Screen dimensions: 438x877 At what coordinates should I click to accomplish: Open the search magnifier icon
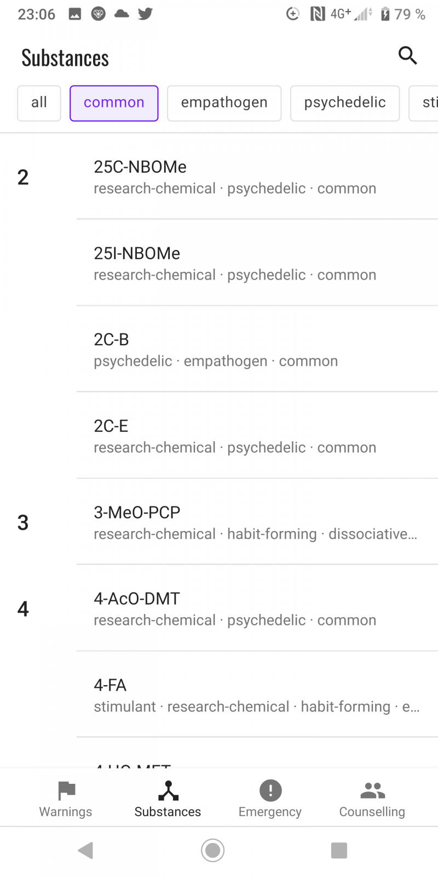(x=407, y=55)
